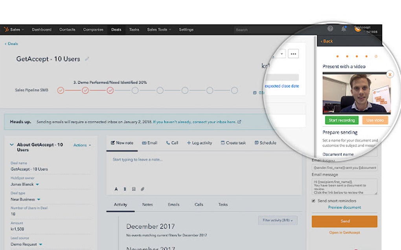Viewport: 401px width, 250px height.
Task: Select the Activity timeline tab
Action: point(120,205)
